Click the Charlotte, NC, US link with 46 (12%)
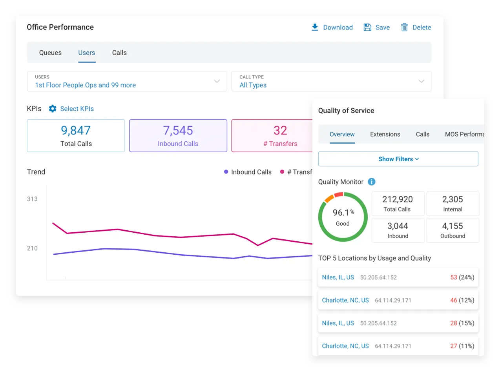This screenshot has height=372, width=500. (x=345, y=300)
